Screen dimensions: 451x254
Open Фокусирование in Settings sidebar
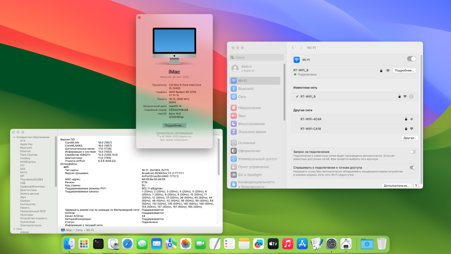point(255,124)
